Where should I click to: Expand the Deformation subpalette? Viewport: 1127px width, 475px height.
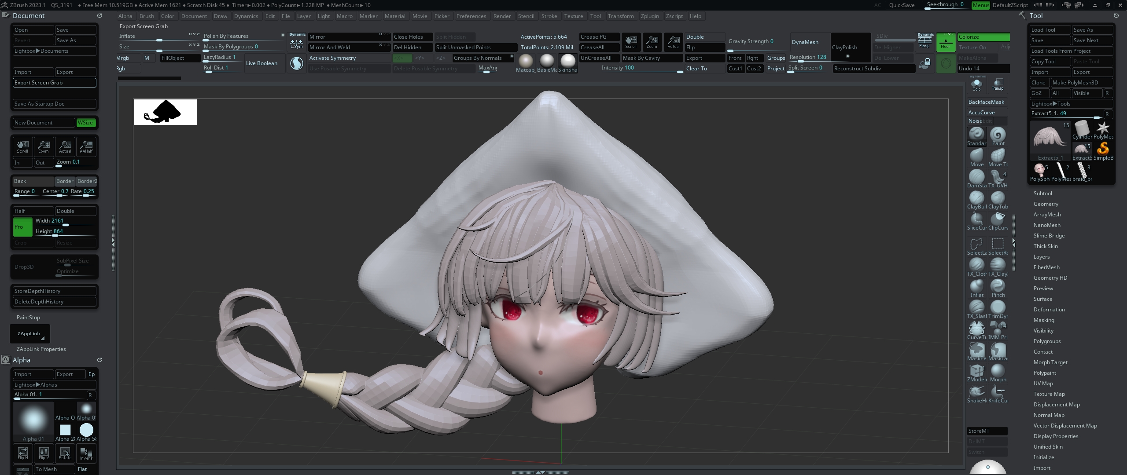click(1049, 310)
